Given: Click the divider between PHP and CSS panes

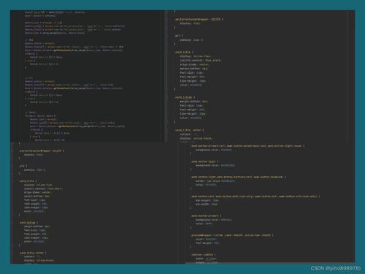Looking at the screenshot, I should click(x=166, y=75).
